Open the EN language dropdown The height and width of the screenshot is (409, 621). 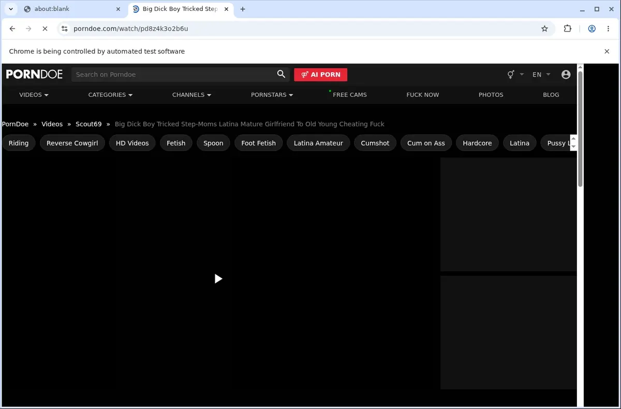pyautogui.click(x=541, y=75)
